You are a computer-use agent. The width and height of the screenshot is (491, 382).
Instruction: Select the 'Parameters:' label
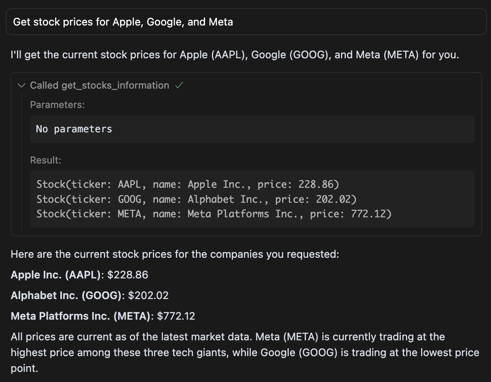[x=57, y=105]
